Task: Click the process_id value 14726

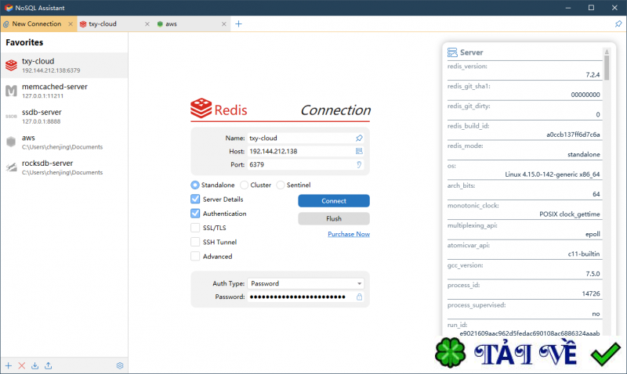Action: click(591, 293)
